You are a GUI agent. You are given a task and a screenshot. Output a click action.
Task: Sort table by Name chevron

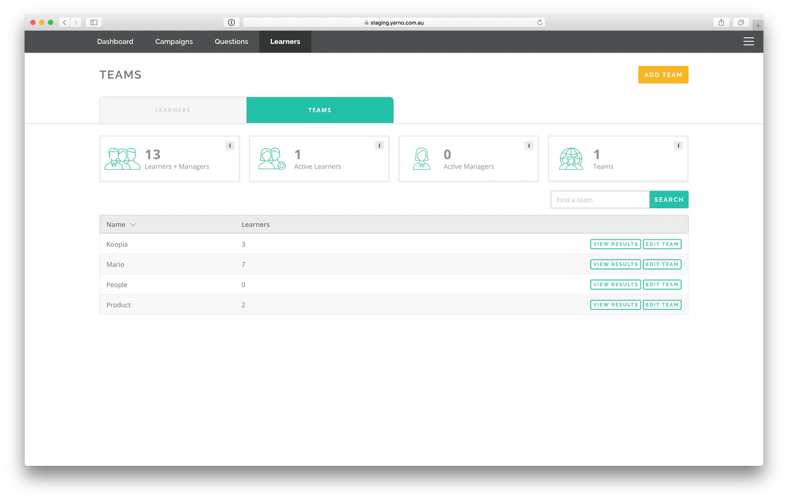(133, 225)
